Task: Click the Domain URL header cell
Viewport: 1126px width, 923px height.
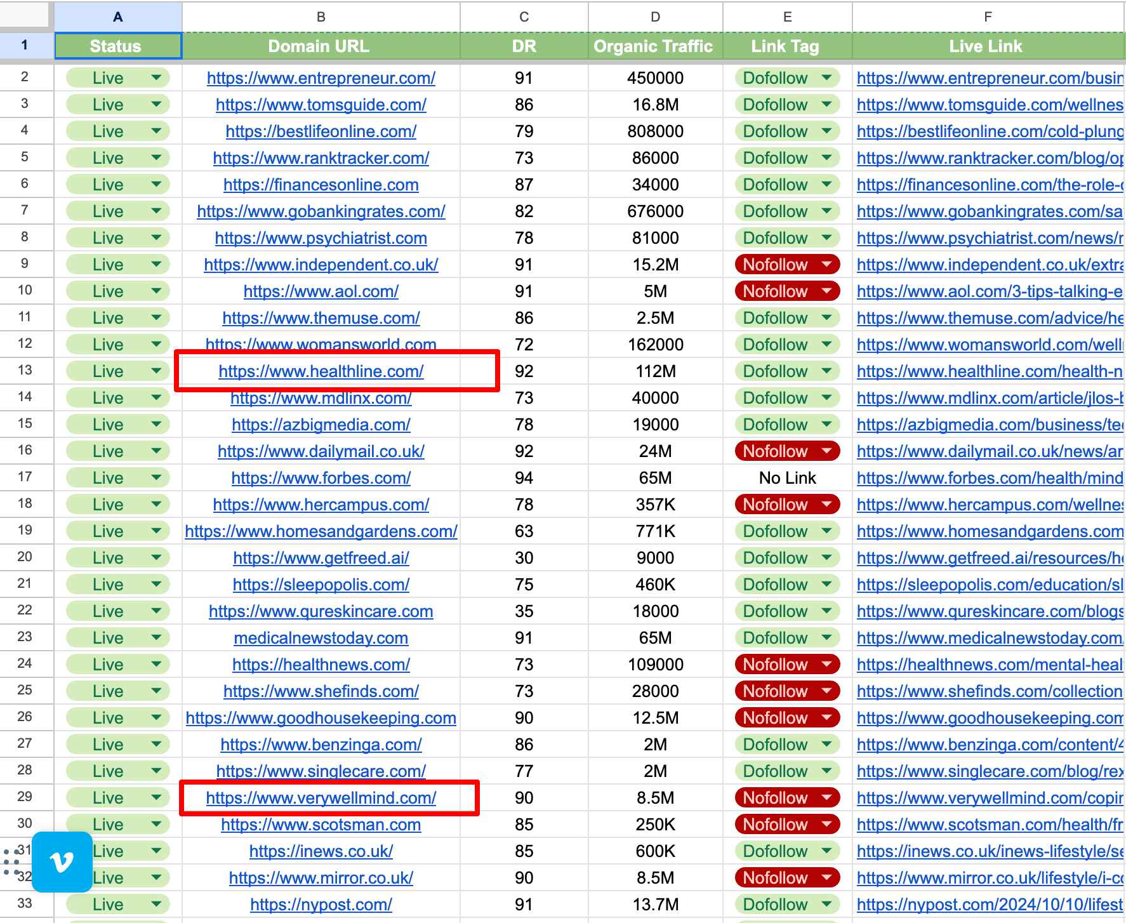Action: pyautogui.click(x=321, y=46)
